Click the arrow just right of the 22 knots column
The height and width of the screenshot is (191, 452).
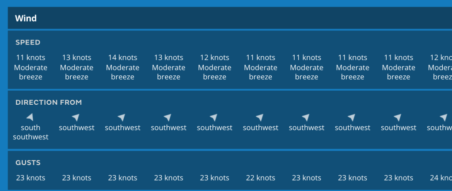[306, 118]
